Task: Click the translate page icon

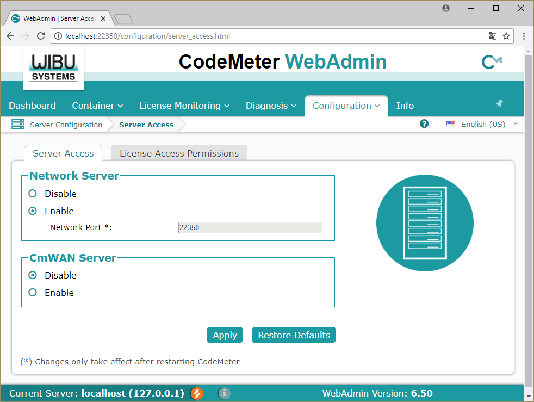Action: [x=493, y=36]
